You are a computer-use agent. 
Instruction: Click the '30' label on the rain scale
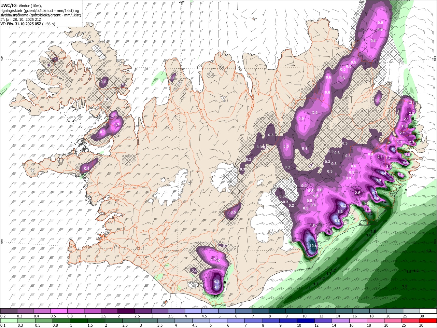(422, 325)
